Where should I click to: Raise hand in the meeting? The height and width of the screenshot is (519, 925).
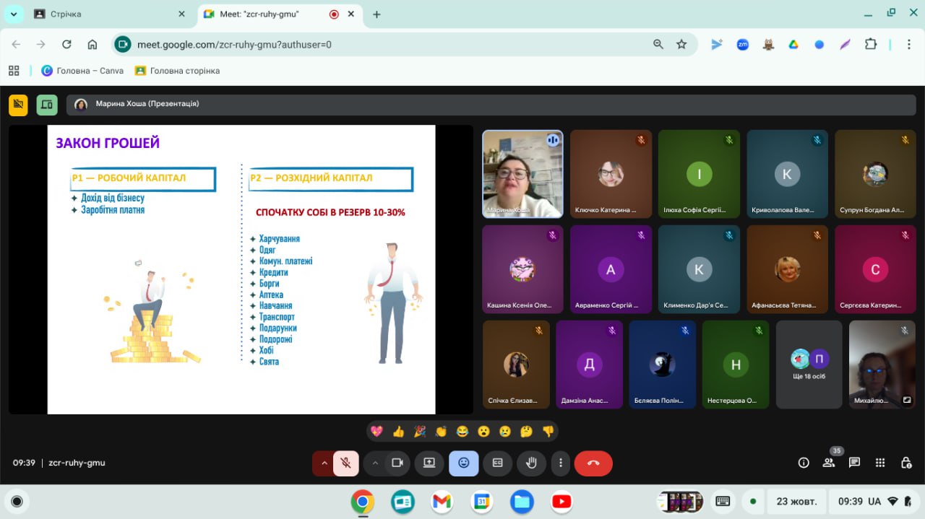click(x=532, y=463)
